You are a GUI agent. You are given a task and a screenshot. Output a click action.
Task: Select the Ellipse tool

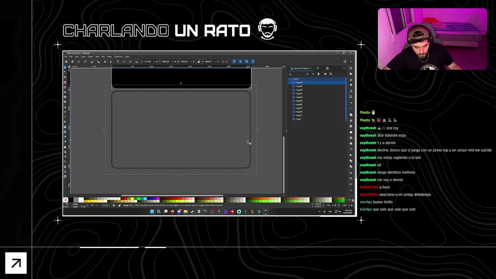click(x=65, y=87)
